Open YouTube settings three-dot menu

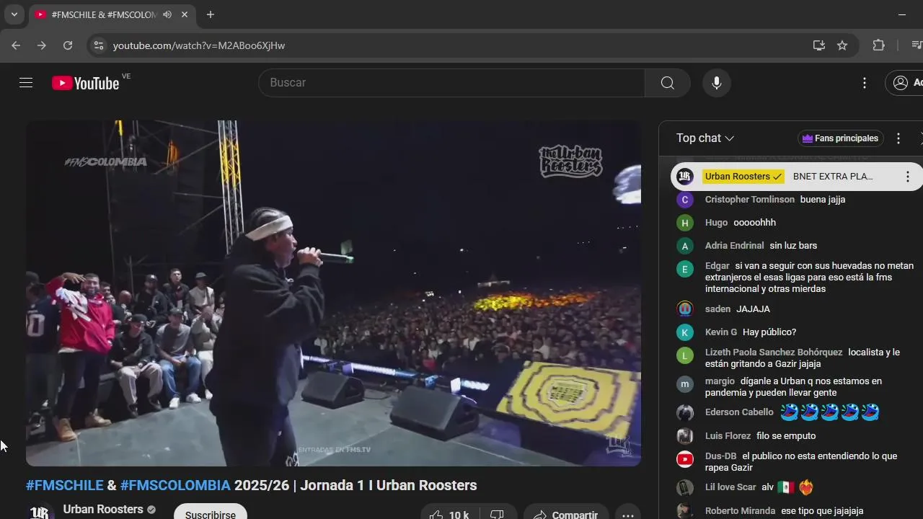point(865,83)
